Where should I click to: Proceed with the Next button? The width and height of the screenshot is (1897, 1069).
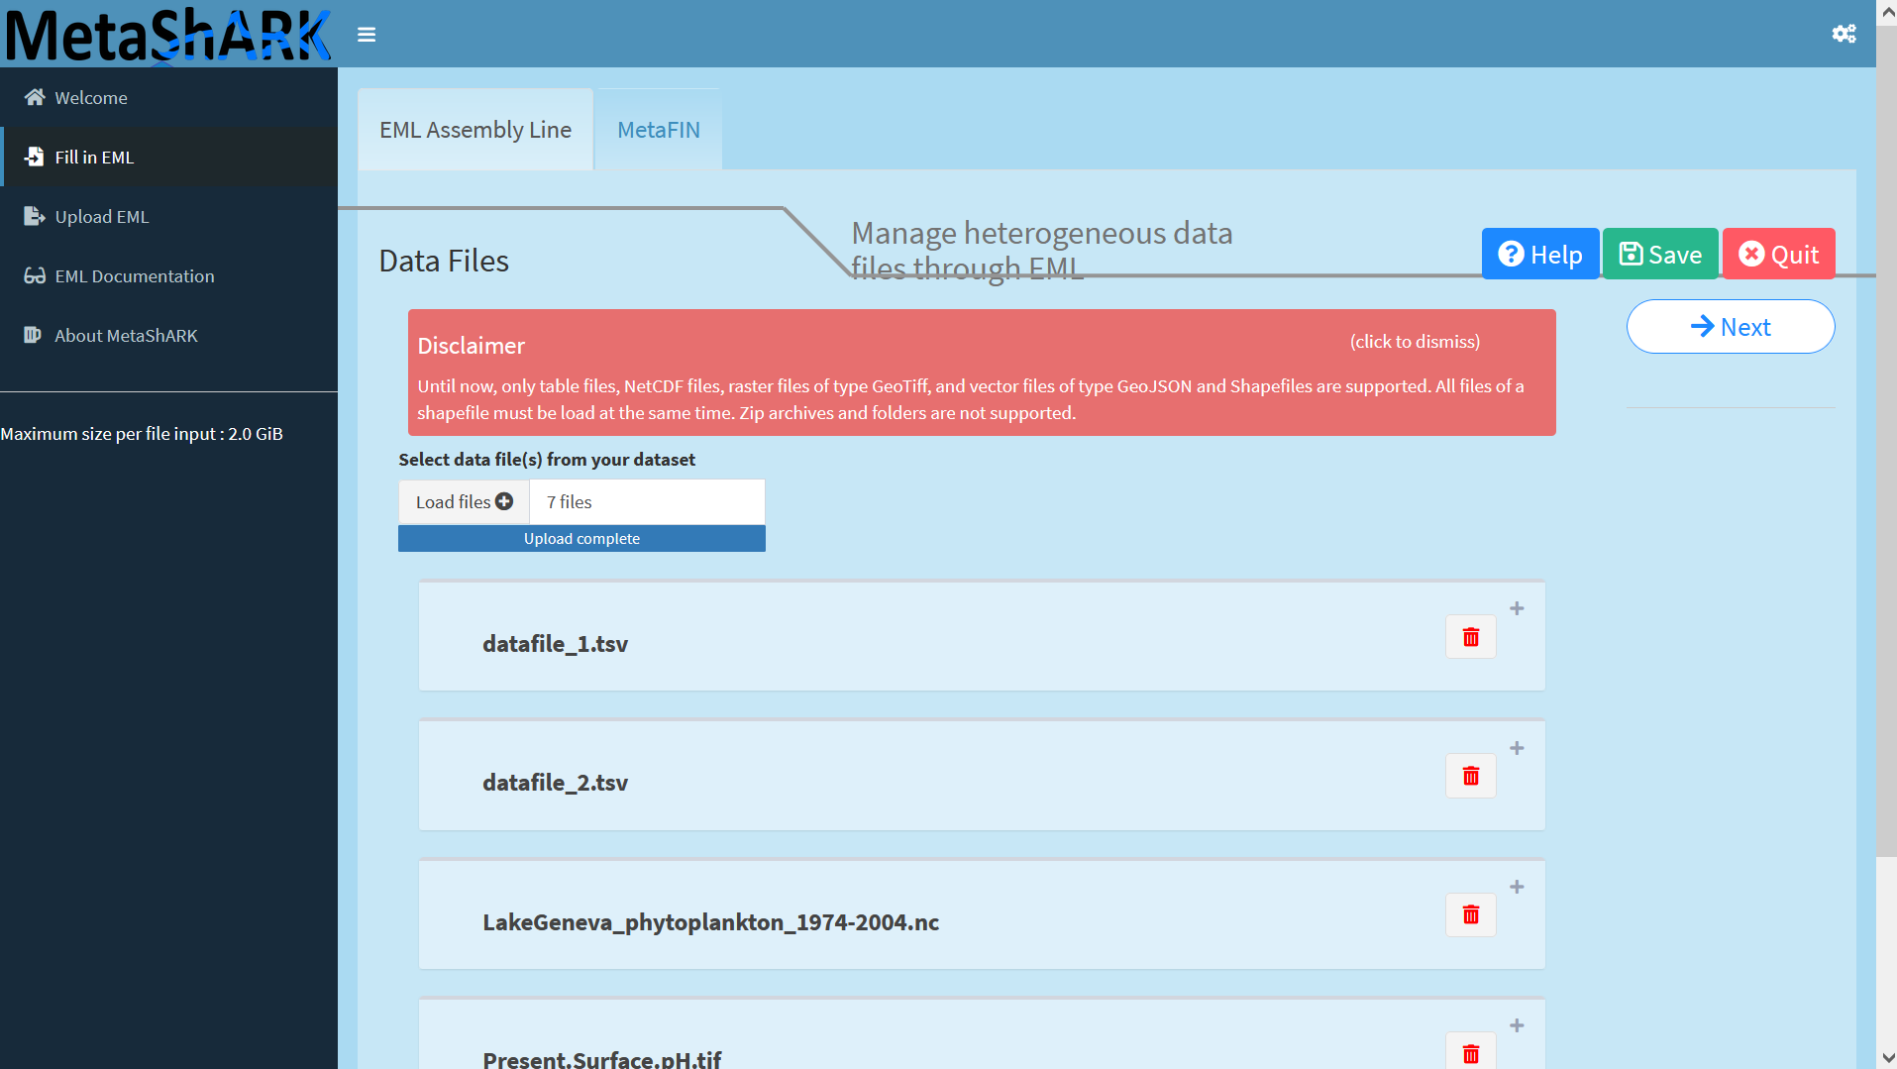[x=1731, y=327]
